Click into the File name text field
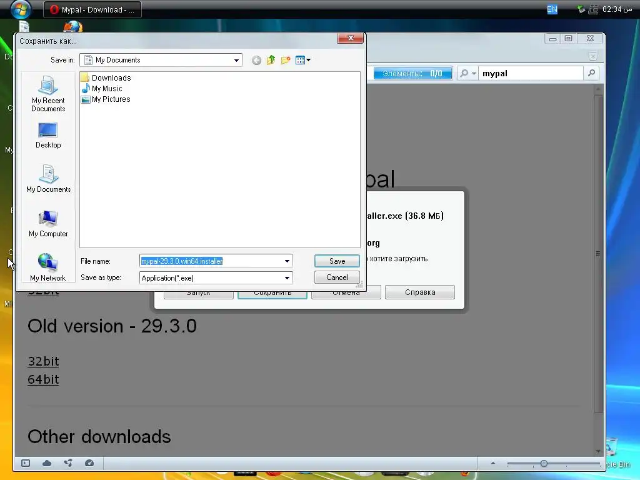Viewport: 640px width, 480px height. 211,261
